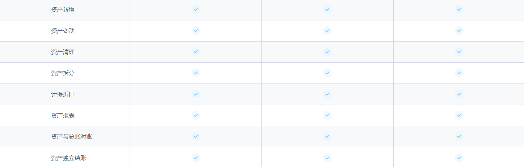The image size is (524, 167).
Task: Click the second-column checkmark in the 资产独立结账 row
Action: 327,158
